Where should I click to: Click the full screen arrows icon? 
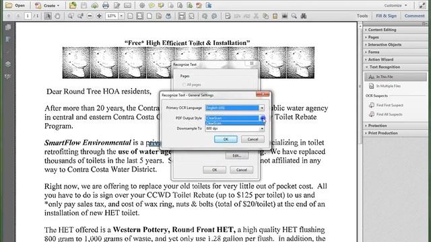pyautogui.click(x=191, y=16)
